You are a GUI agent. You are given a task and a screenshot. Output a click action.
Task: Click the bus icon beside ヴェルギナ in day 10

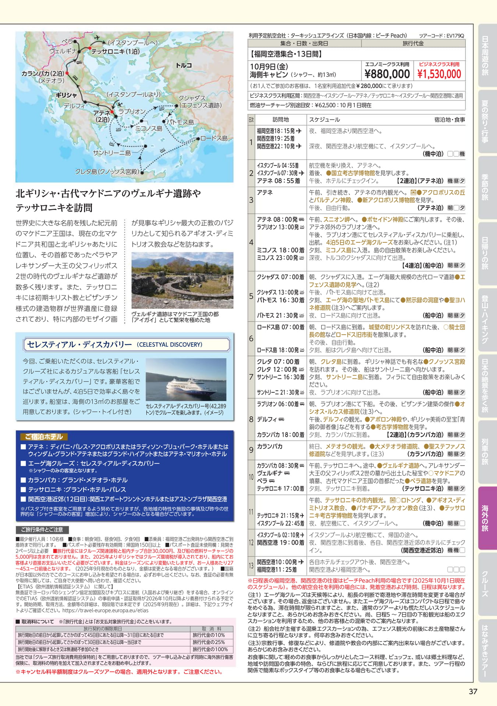coord(287,473)
